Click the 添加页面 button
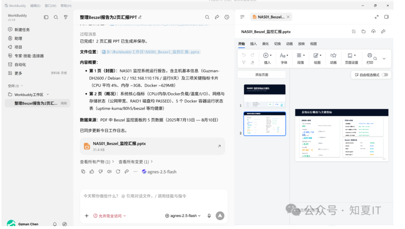 click(262, 75)
